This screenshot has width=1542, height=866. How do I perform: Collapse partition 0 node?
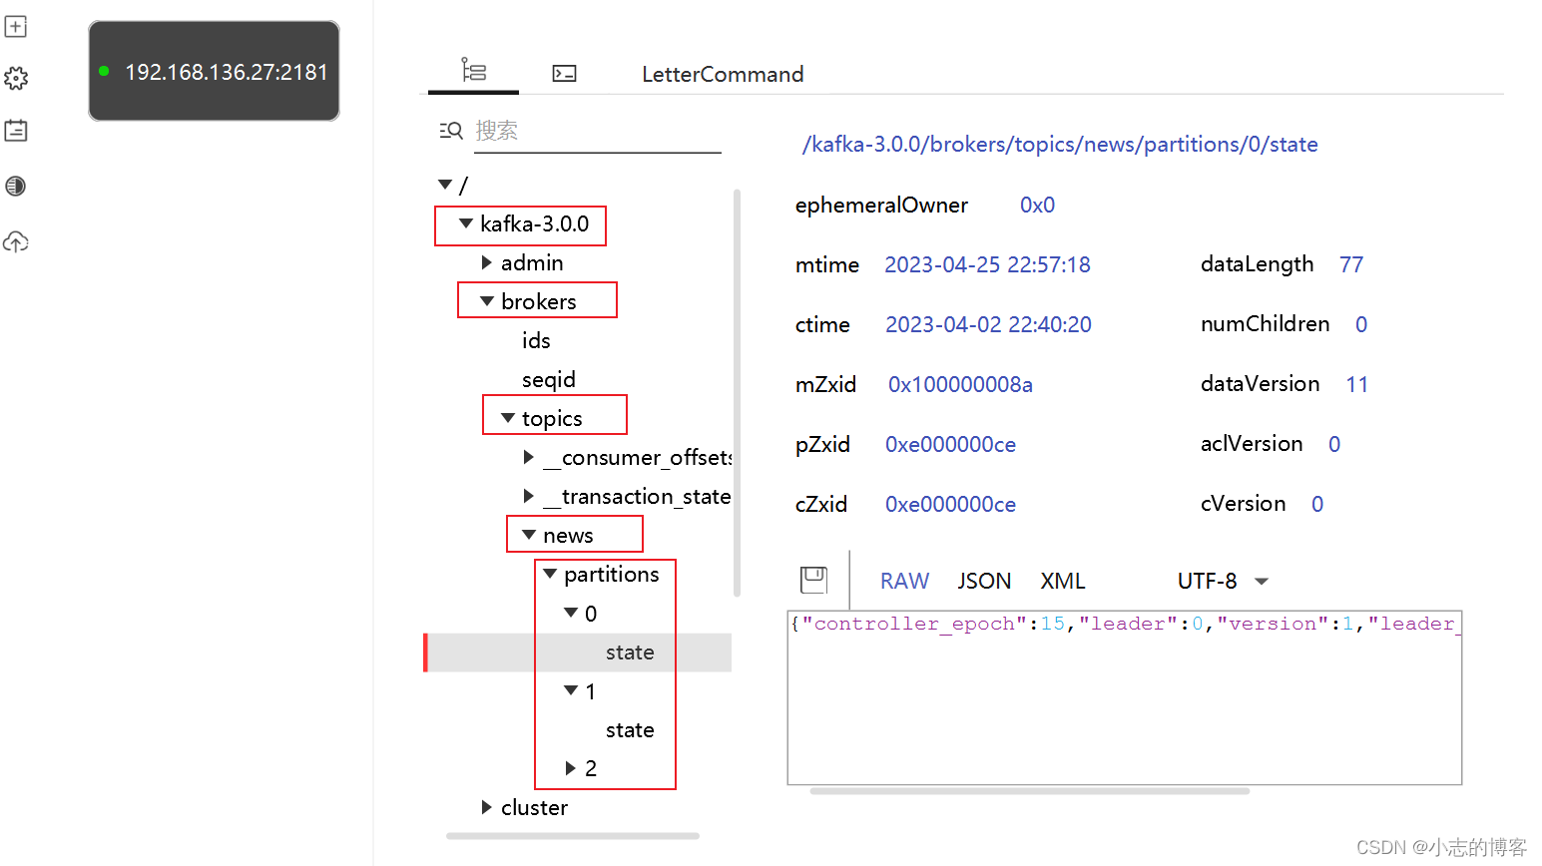pyautogui.click(x=571, y=613)
